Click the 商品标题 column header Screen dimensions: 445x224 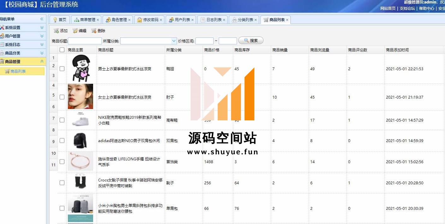pos(131,50)
